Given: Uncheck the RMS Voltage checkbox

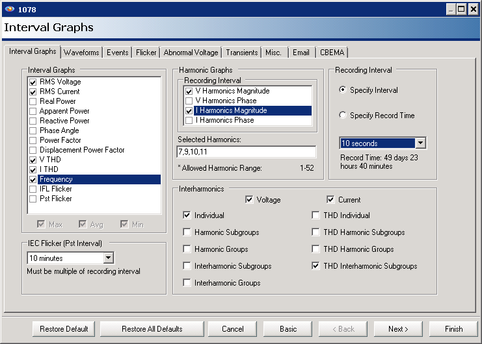Looking at the screenshot, I should tap(33, 82).
